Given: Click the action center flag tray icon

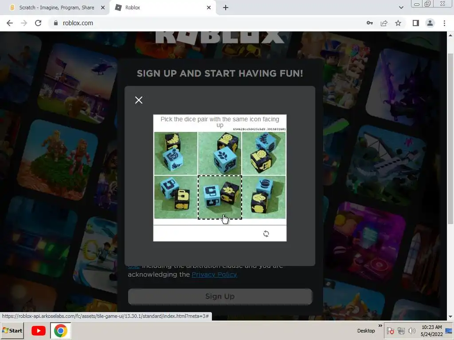Looking at the screenshot, I should [390, 331].
